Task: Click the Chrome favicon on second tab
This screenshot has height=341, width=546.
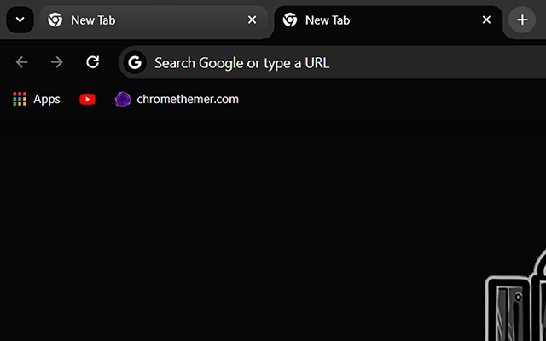Action: 290,20
